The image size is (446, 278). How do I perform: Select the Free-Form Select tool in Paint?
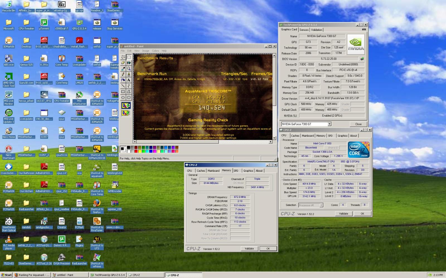123,57
